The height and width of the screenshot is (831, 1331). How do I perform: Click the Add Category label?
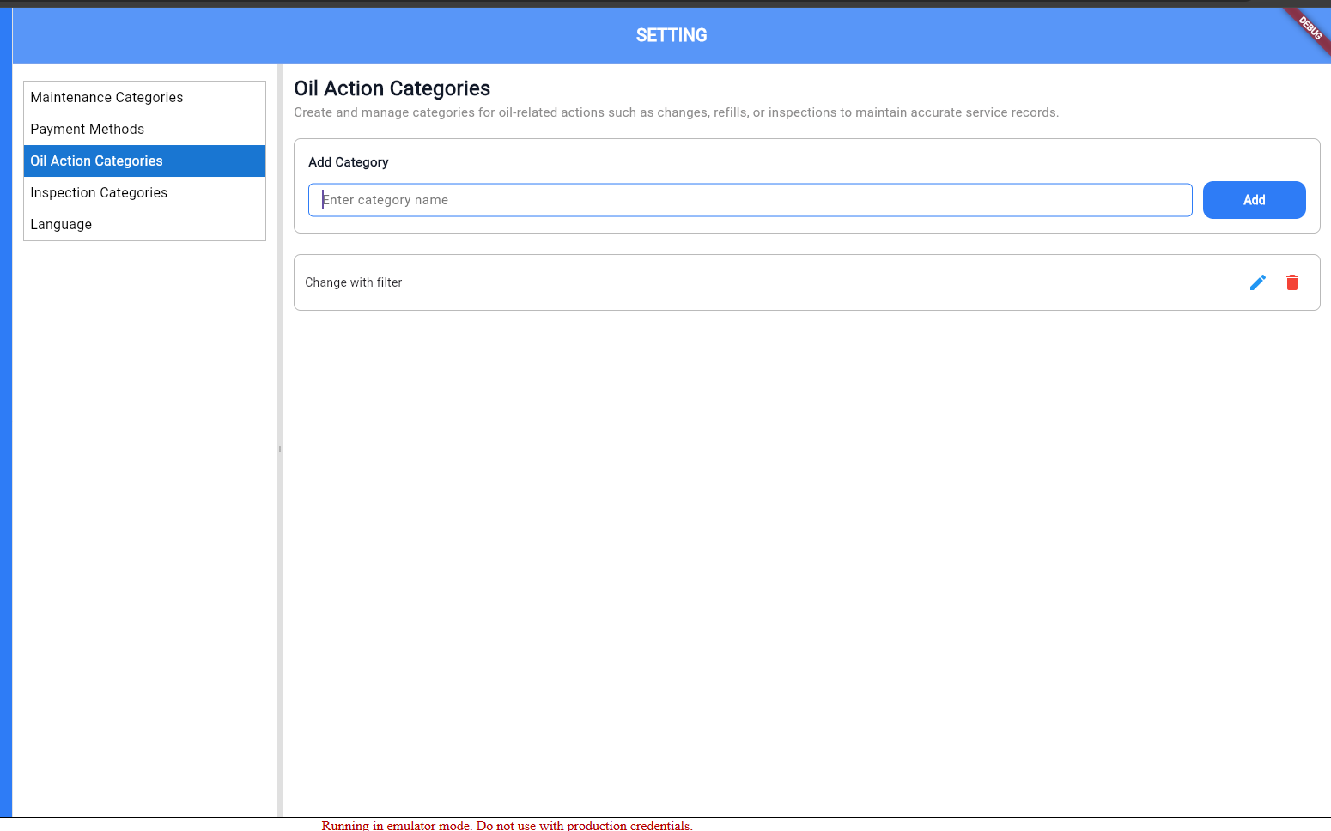(x=348, y=162)
